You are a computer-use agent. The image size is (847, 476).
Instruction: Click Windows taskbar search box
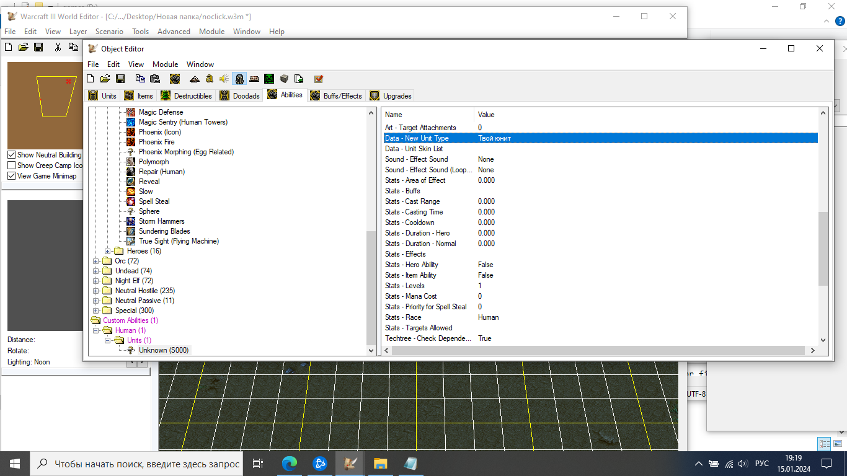(x=136, y=464)
